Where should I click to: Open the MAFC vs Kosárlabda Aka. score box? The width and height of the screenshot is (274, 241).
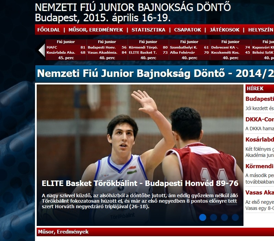66,50
